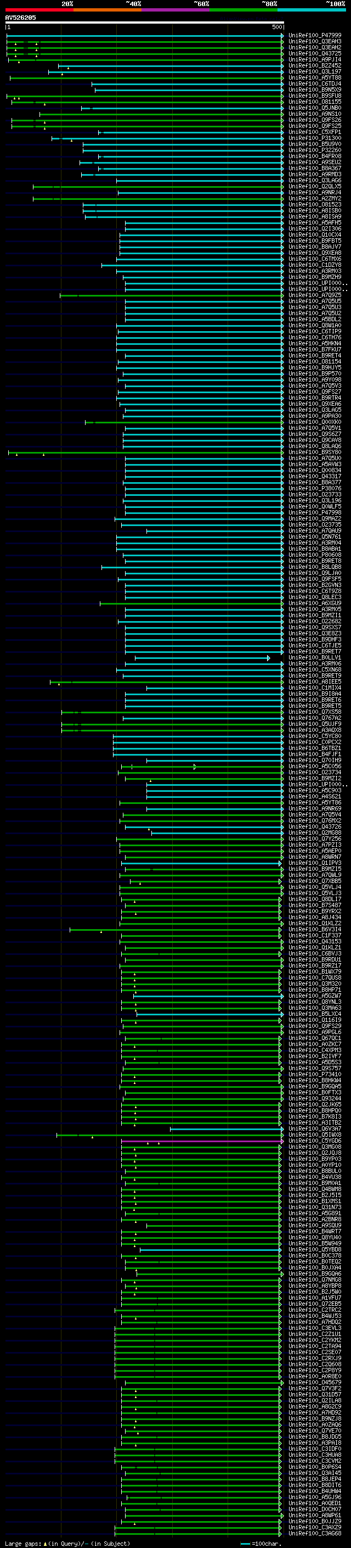Select the UniRef100_A8WP61 label
The height and width of the screenshot is (1548, 351).
(314, 1515)
